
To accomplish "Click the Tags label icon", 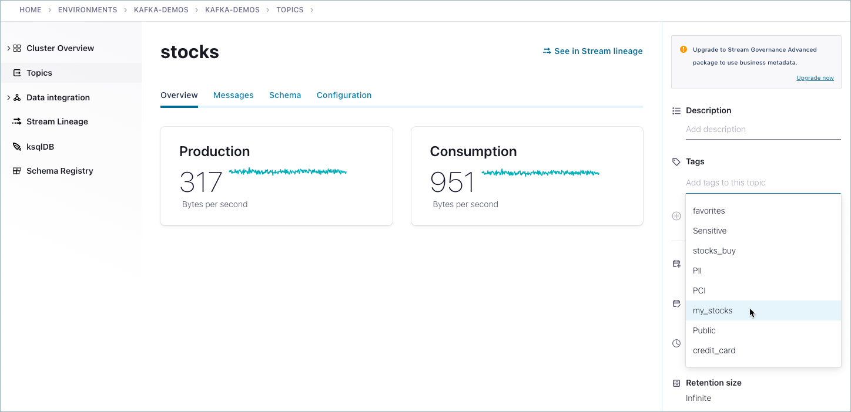I will 676,161.
